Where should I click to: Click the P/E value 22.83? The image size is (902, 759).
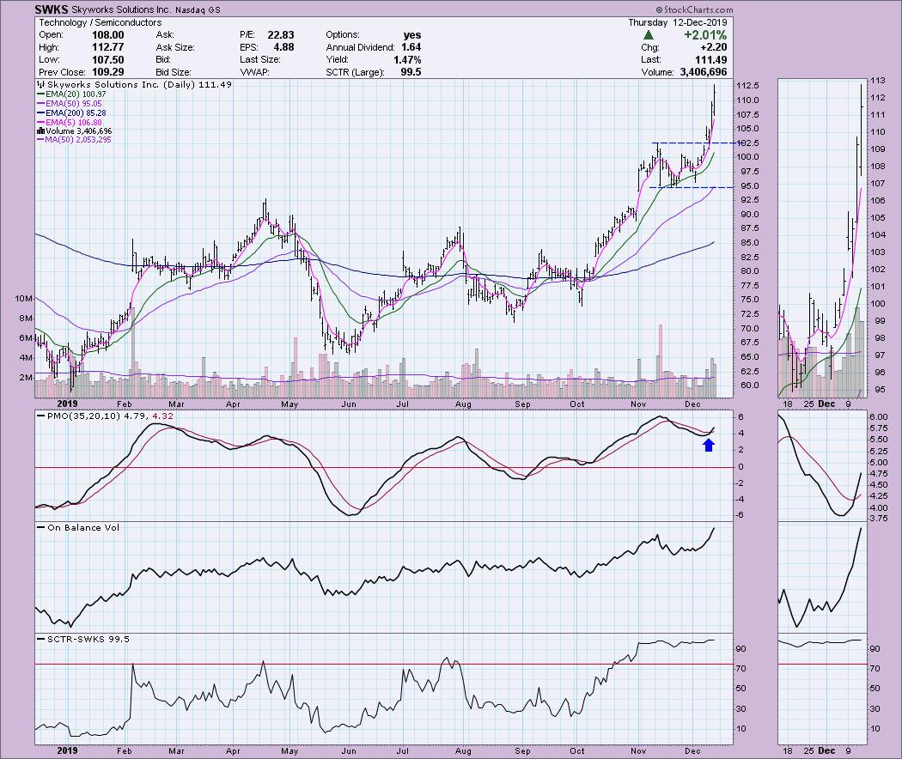[283, 35]
